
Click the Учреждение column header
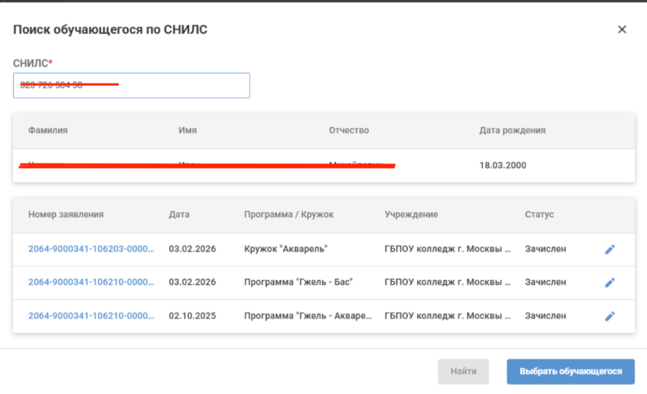(x=411, y=214)
